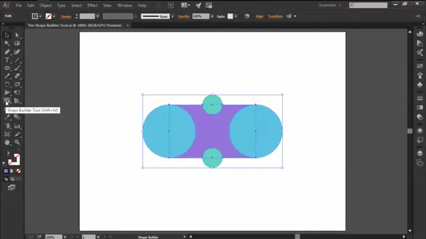Choose the Free Transform tool
This screenshot has height=239, width=426.
[x=17, y=93]
